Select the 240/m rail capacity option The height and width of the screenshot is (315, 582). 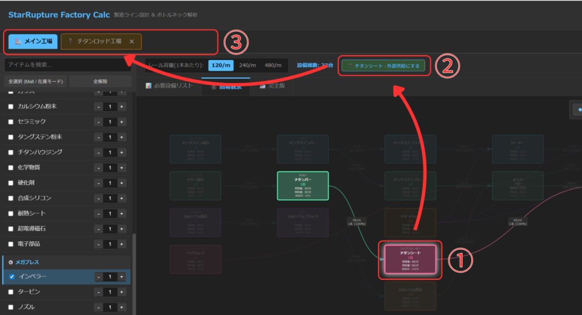pos(247,65)
